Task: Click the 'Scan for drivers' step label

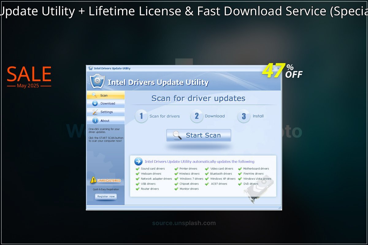Action: (165, 116)
